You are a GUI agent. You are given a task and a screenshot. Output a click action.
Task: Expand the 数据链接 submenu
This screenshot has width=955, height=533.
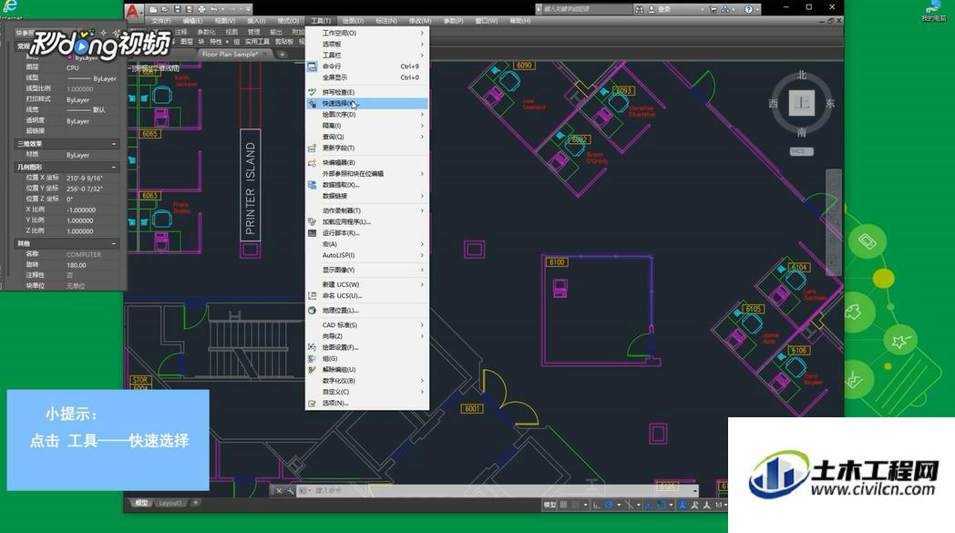tap(367, 196)
